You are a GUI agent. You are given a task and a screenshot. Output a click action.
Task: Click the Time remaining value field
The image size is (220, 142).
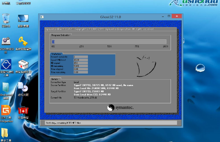coord(81,73)
